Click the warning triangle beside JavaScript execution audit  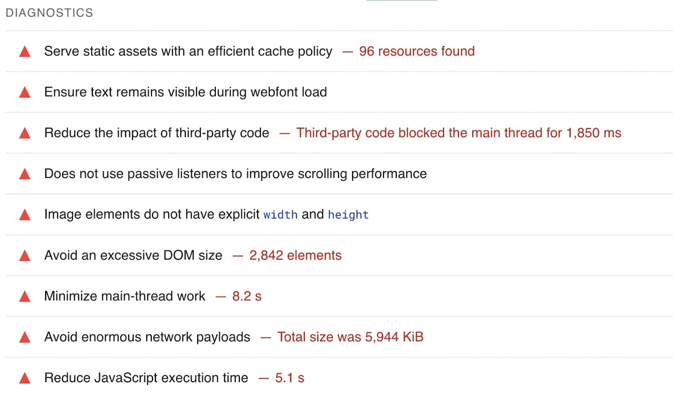[x=25, y=378]
